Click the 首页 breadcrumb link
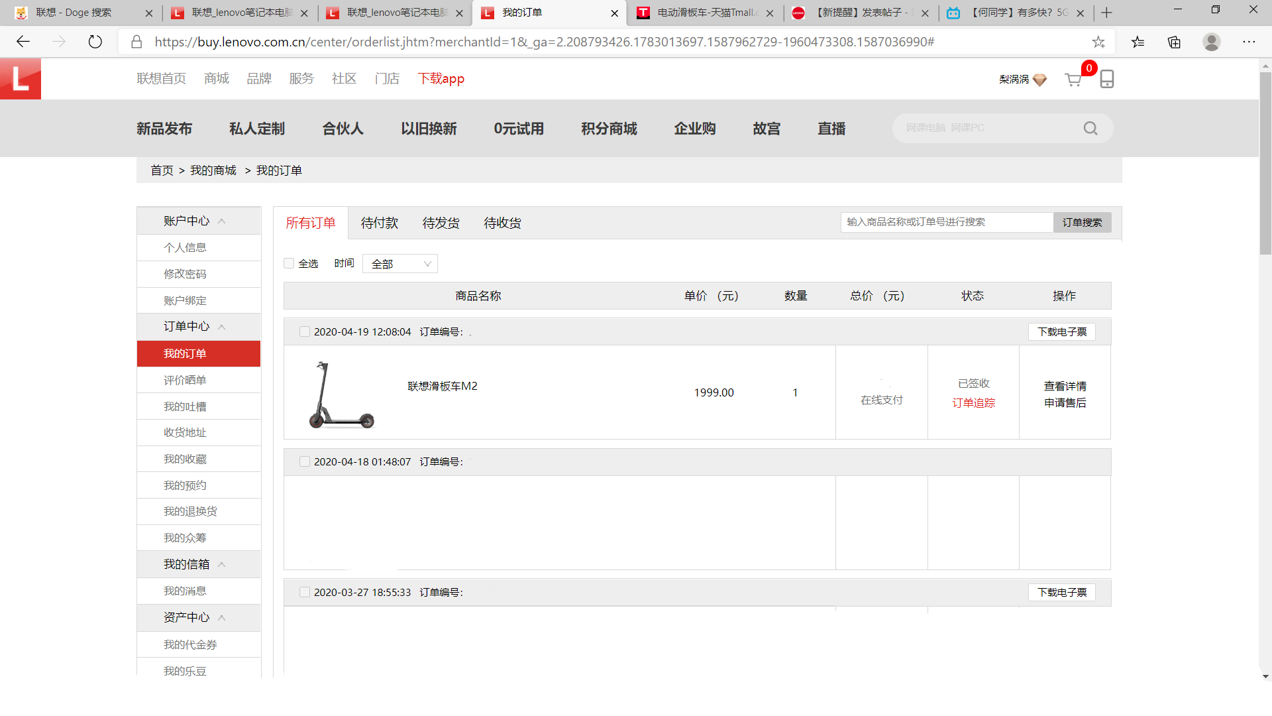 (x=162, y=170)
